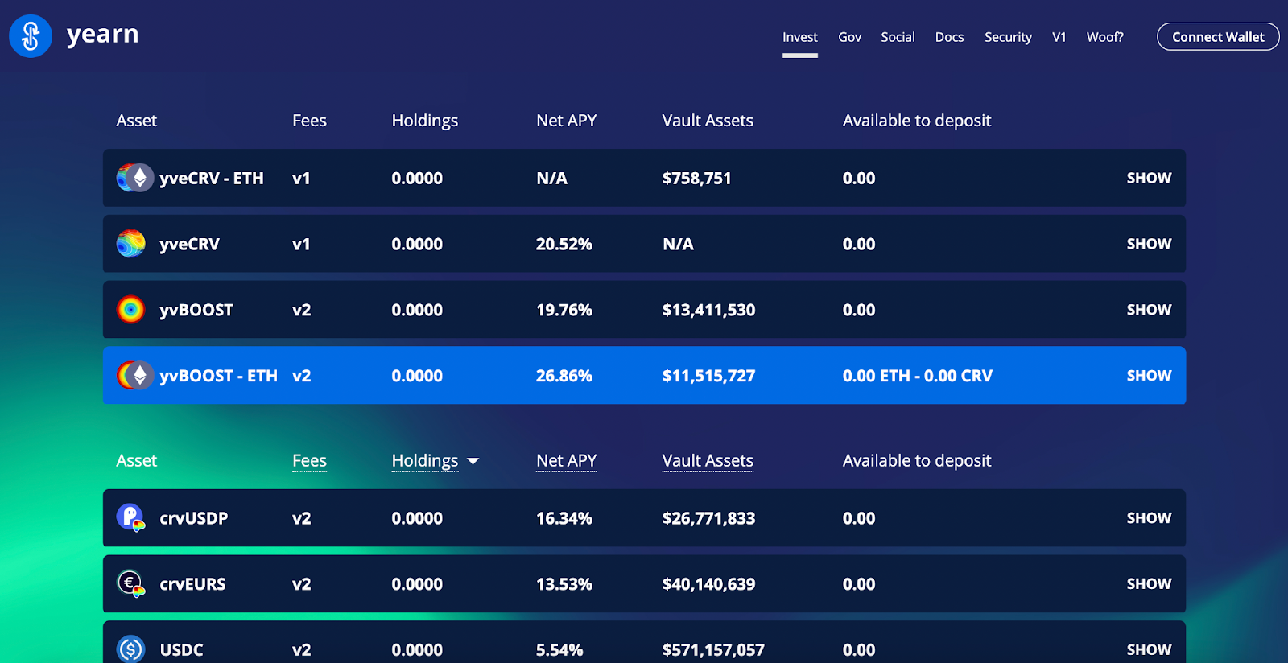The height and width of the screenshot is (663, 1288).
Task: Click the 19.76% Net APY value
Action: click(564, 310)
